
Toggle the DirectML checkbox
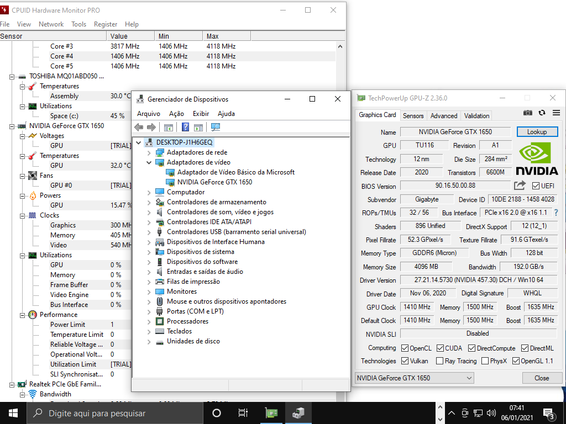[x=525, y=348]
